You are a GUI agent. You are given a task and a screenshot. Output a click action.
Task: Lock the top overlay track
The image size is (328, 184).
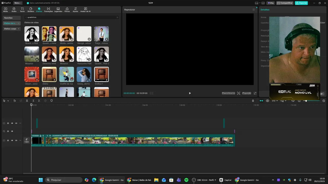tap(8, 123)
